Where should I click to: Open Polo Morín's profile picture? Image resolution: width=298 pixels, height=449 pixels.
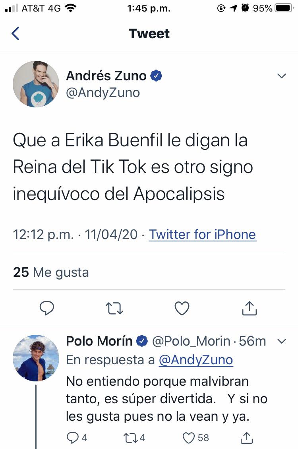(x=36, y=358)
